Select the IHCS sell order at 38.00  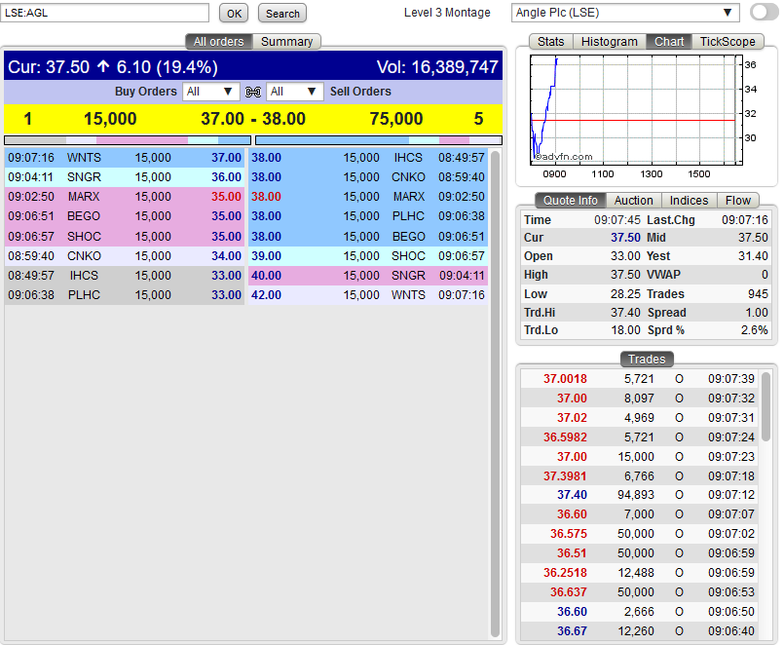coord(368,158)
